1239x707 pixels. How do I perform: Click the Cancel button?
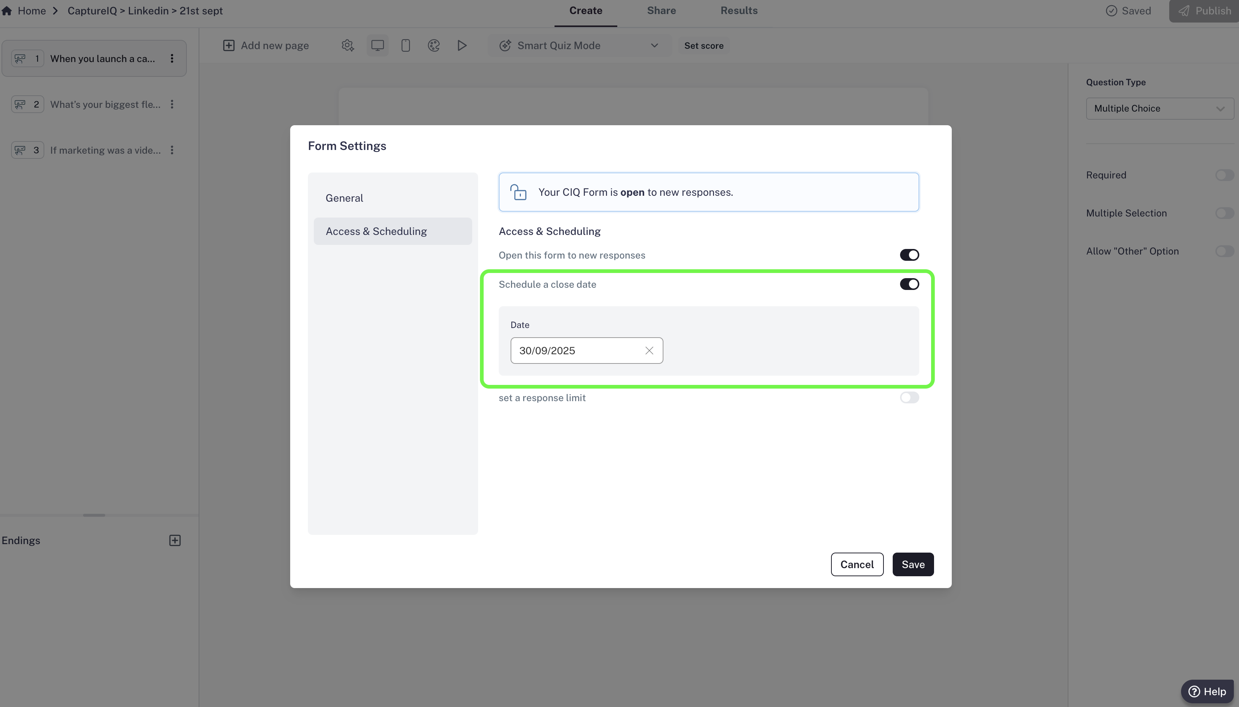tap(857, 564)
